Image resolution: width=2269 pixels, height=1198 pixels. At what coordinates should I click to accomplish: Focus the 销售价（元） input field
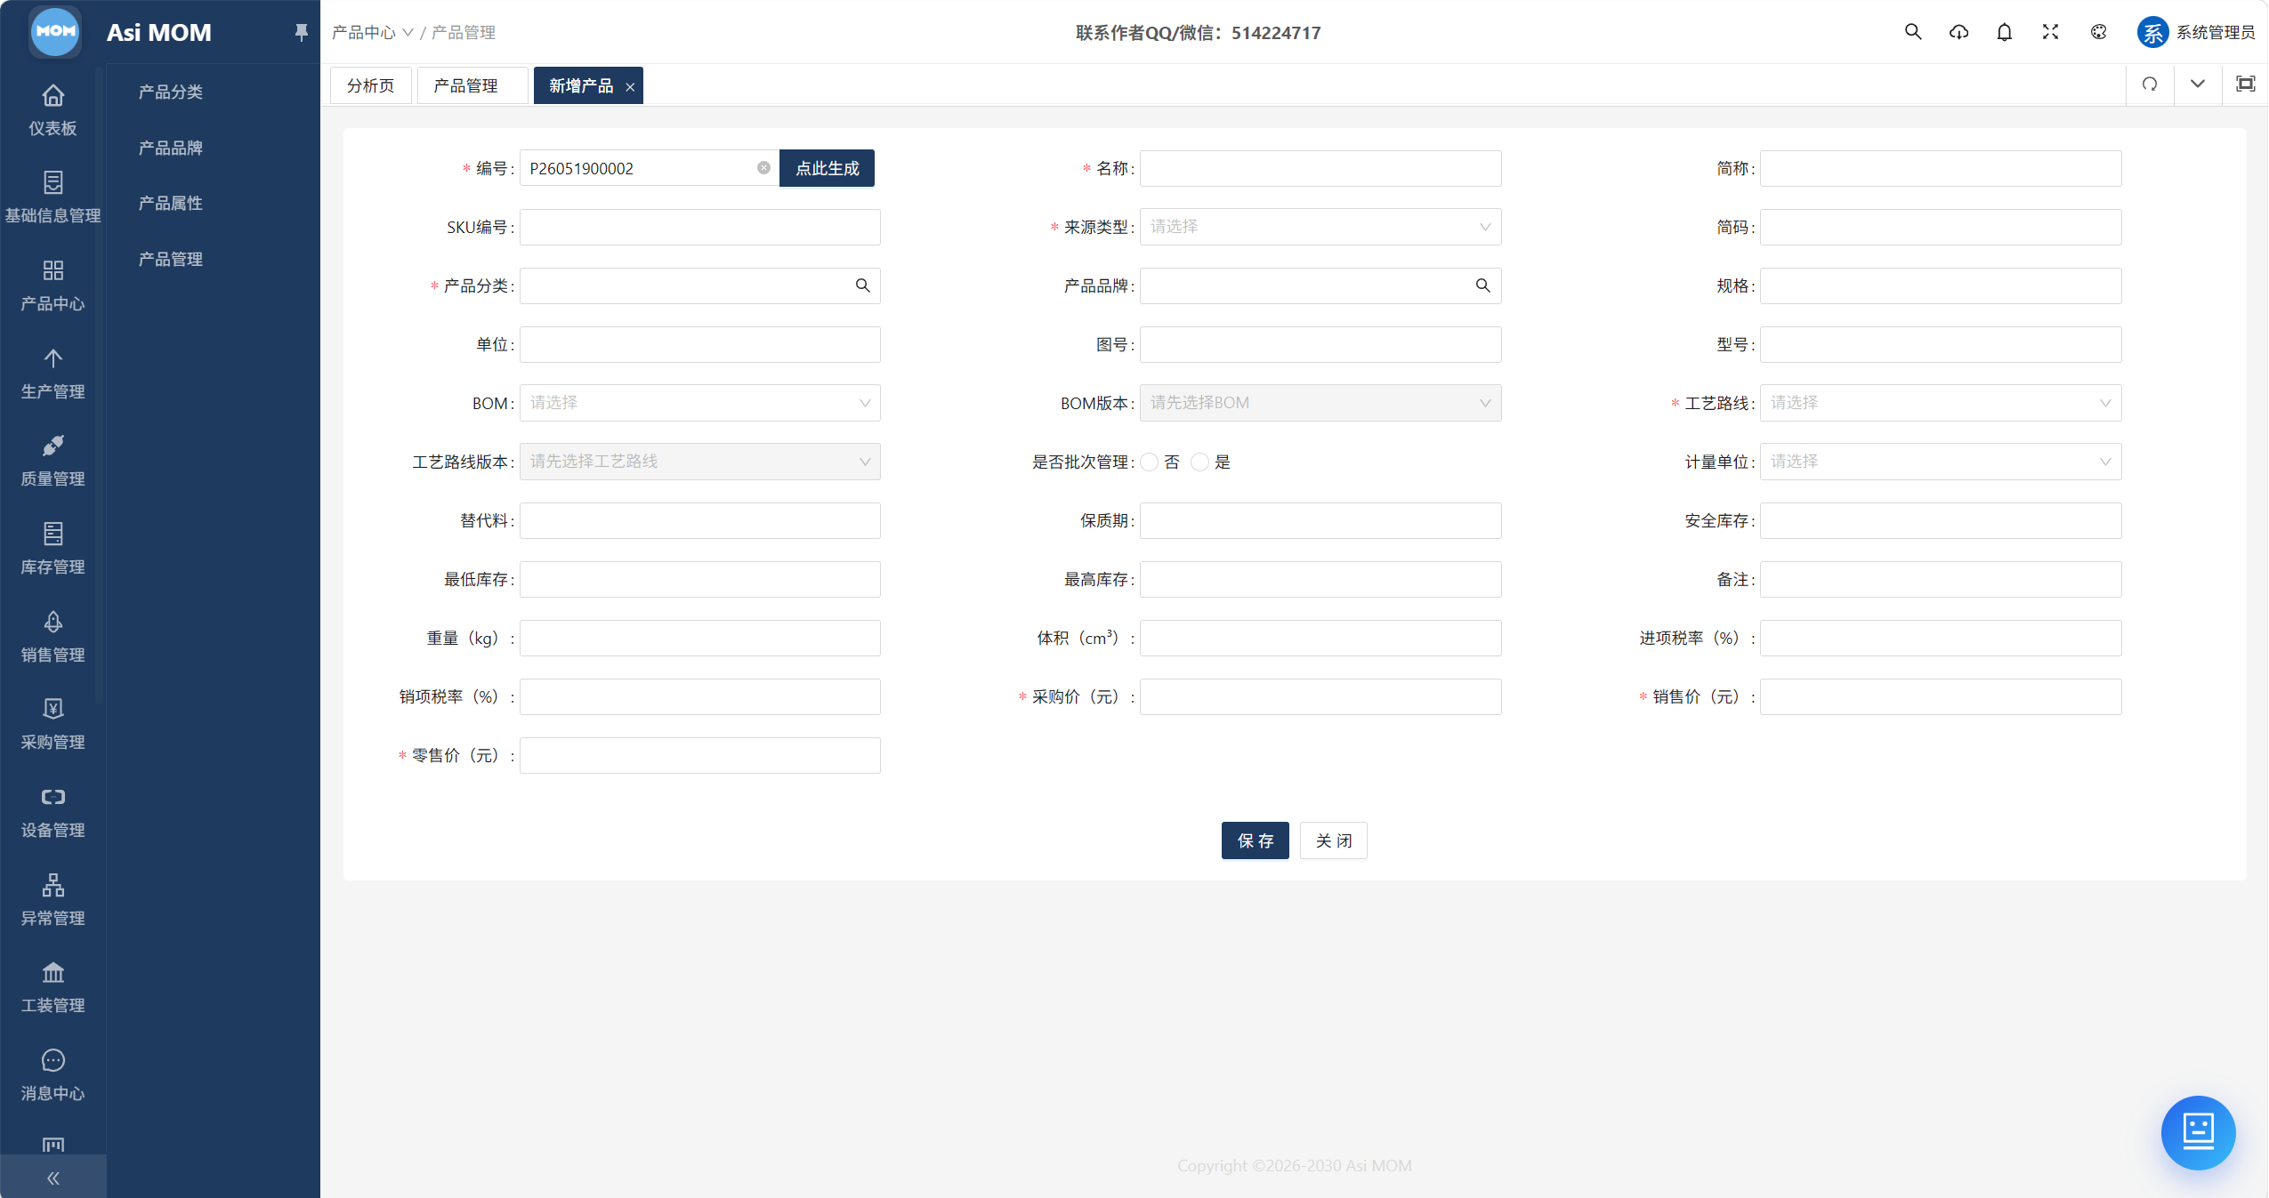coord(1940,696)
